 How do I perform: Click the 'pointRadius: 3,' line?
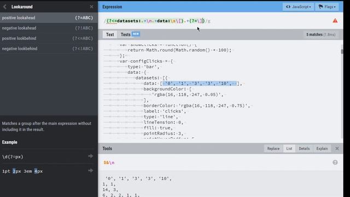(x=164, y=134)
